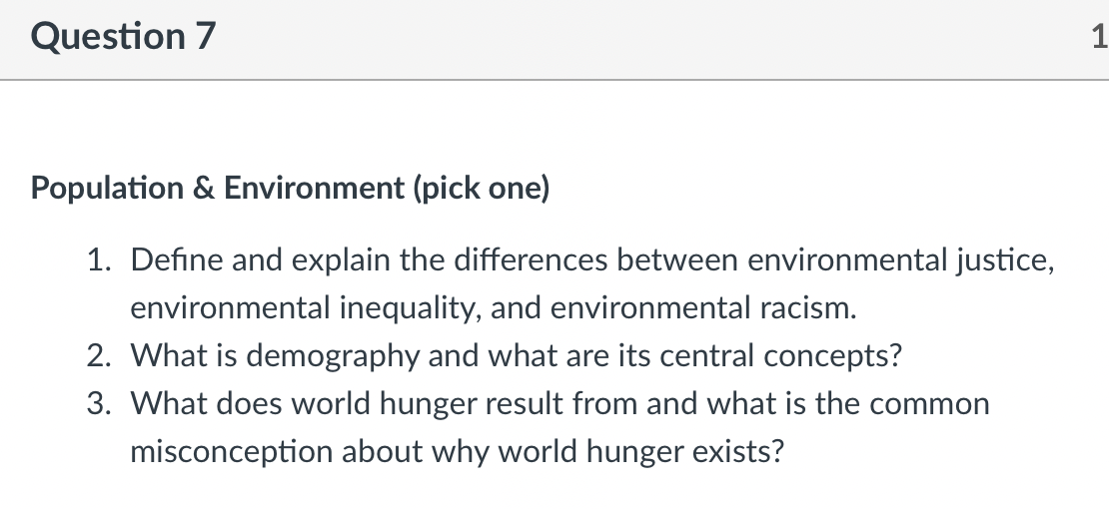Click the word "common" in option three

929,404
